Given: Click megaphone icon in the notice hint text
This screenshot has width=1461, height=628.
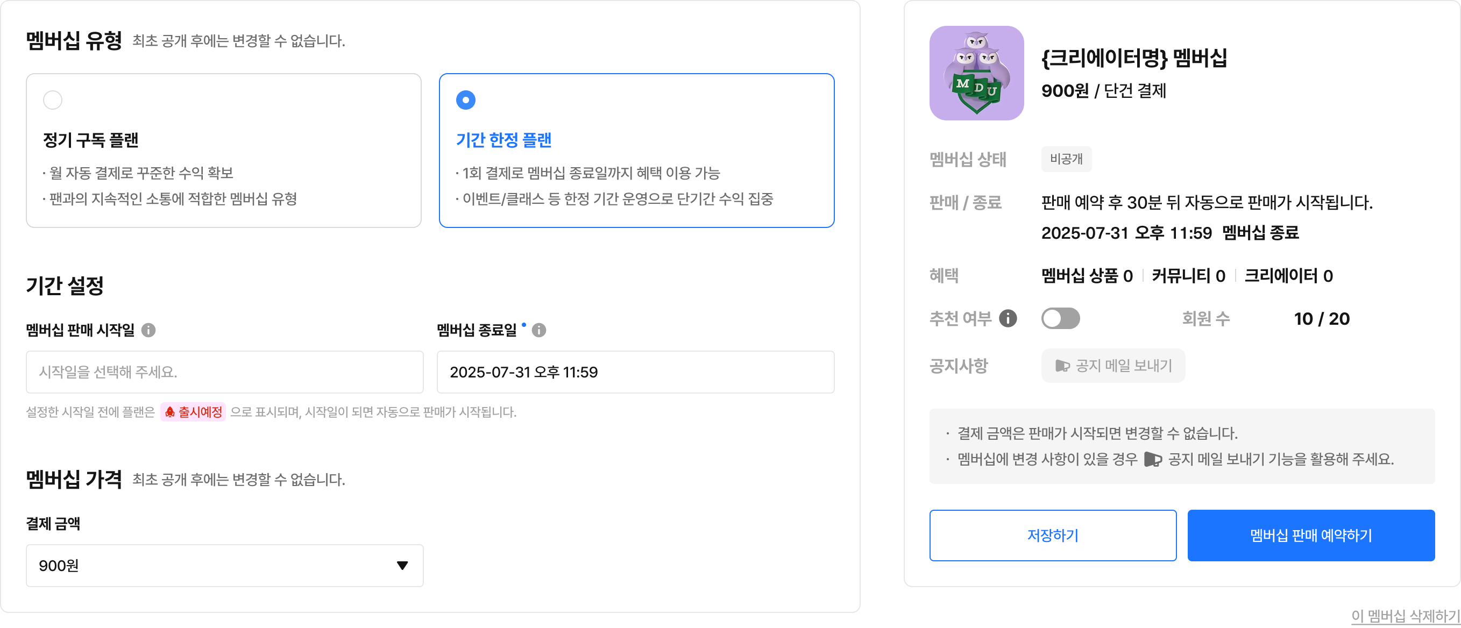Looking at the screenshot, I should pyautogui.click(x=1152, y=459).
